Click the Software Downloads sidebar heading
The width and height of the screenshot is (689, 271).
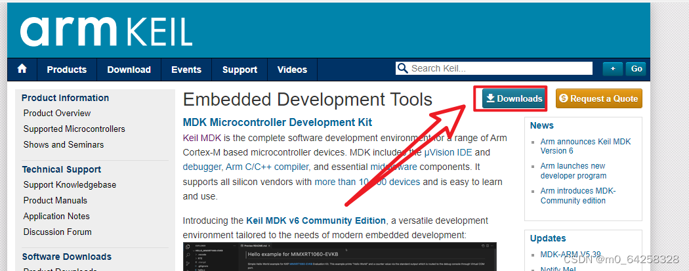tap(67, 257)
